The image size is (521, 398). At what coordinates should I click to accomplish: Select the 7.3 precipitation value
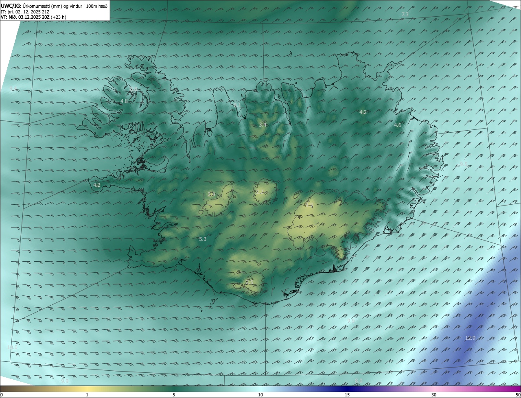(x=405, y=15)
